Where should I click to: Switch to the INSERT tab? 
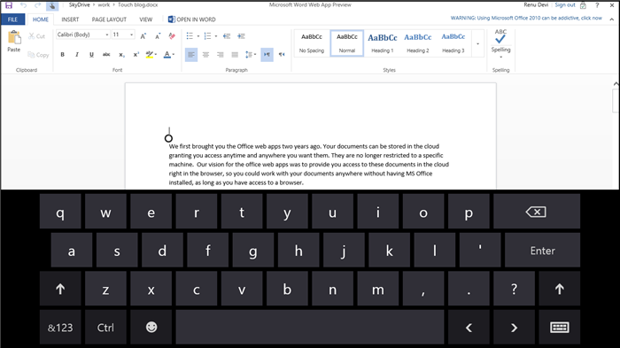70,19
